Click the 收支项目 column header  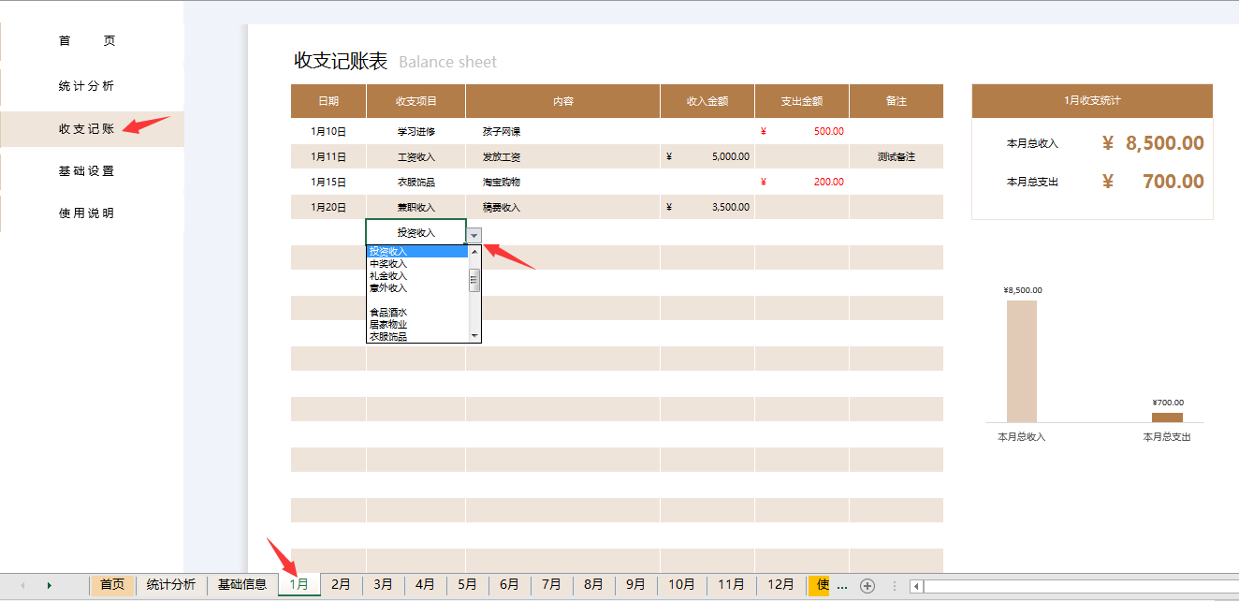416,101
